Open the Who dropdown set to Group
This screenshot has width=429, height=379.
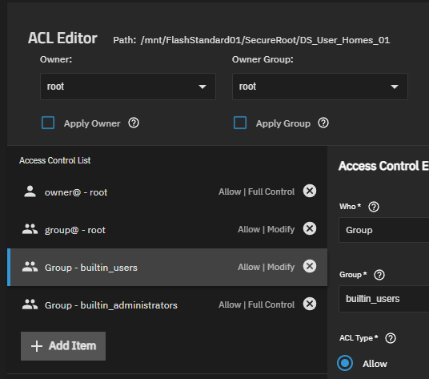pos(384,230)
